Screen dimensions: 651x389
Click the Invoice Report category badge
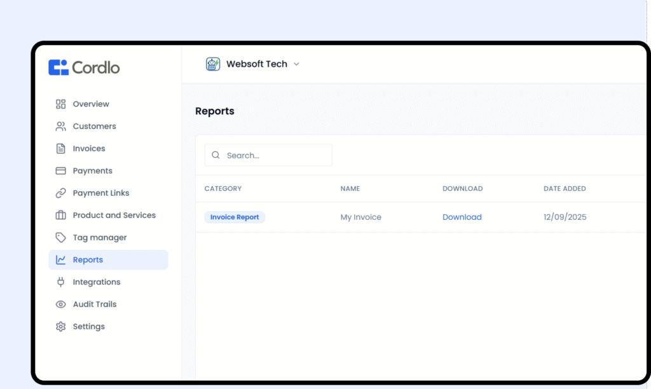click(235, 217)
